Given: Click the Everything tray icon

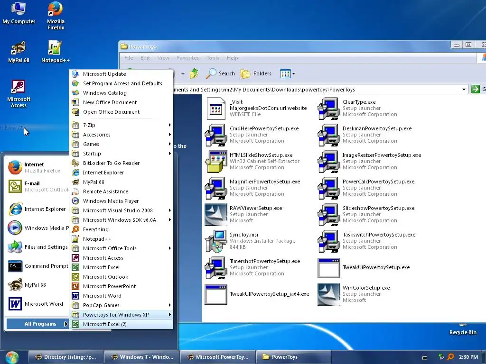Looking at the screenshot, I should coord(451,357).
